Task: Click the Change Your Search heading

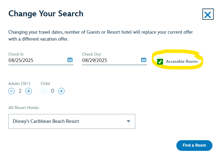Action: 46,14
